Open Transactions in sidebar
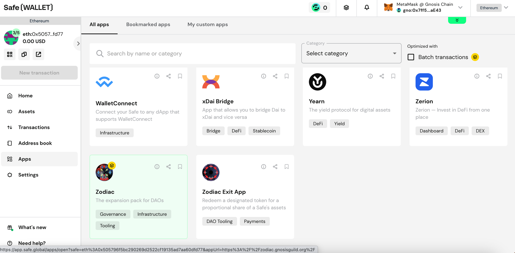515x253 pixels. pos(39,127)
